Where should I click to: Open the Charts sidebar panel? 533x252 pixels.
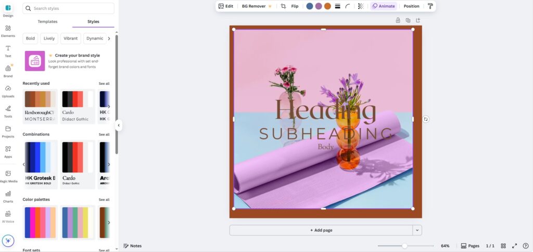[8, 197]
